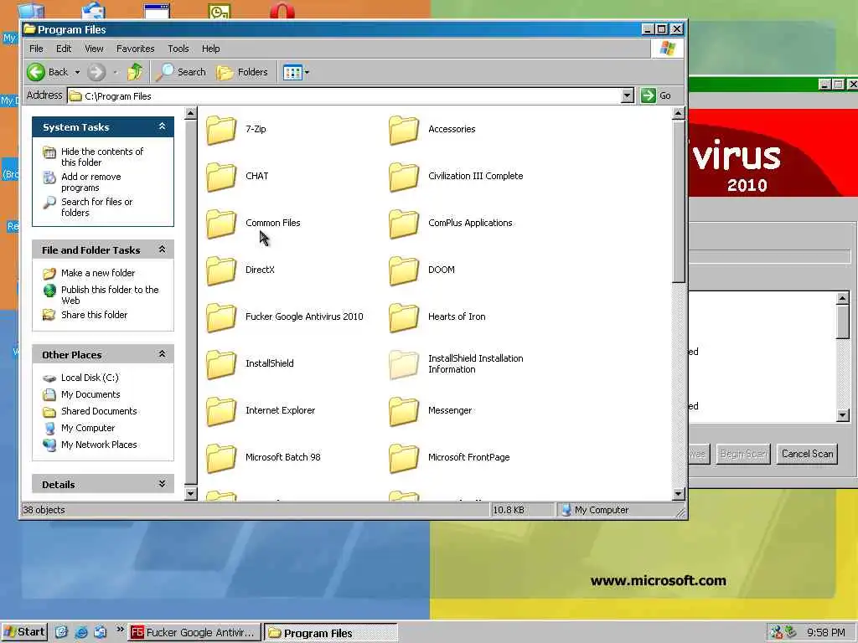Collapse the Other Places panel
Viewport: 858px width, 643px height.
click(x=162, y=354)
